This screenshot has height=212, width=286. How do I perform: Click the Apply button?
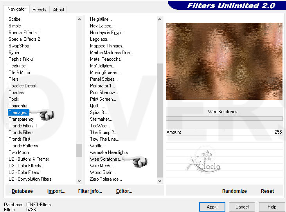tap(212, 207)
